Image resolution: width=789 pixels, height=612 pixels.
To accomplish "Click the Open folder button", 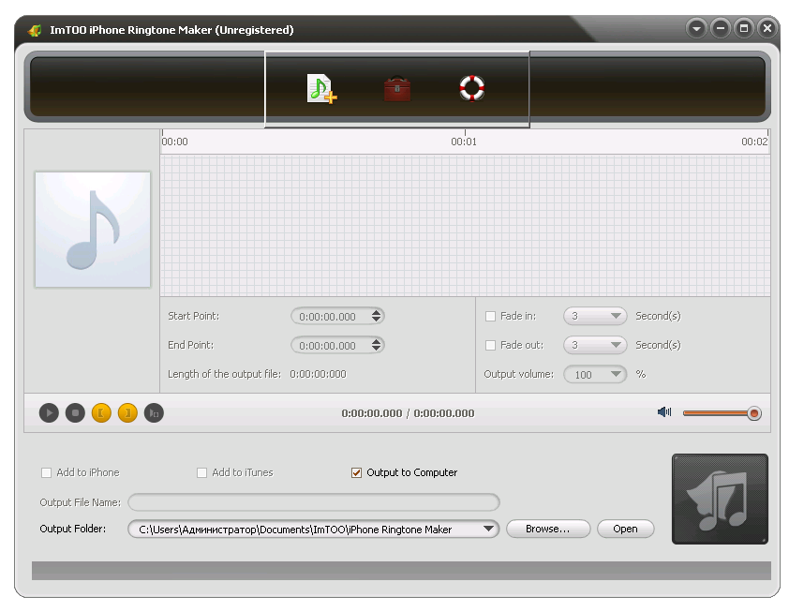I will pyautogui.click(x=625, y=529).
